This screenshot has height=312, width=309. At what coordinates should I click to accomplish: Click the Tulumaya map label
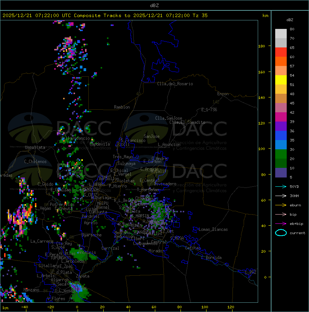[127, 163]
